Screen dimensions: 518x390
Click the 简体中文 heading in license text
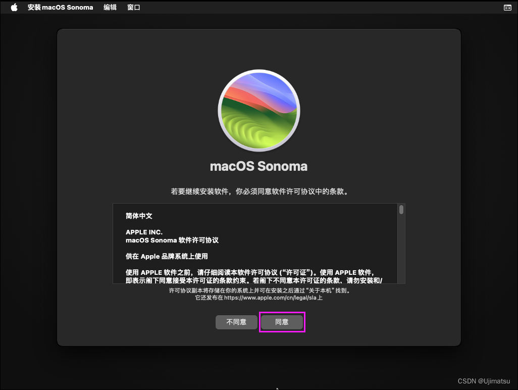(139, 216)
